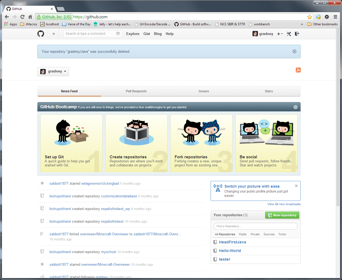Expand the gradney username dropdown

coord(53,71)
